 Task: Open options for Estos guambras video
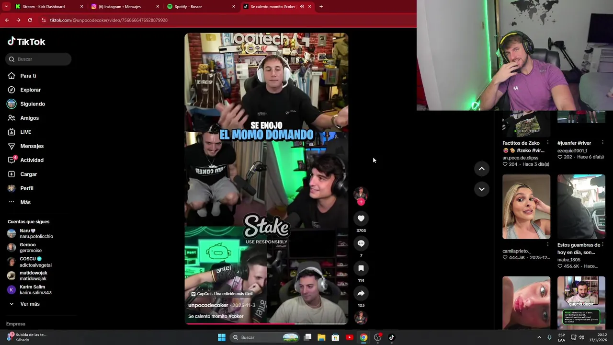[602, 244]
